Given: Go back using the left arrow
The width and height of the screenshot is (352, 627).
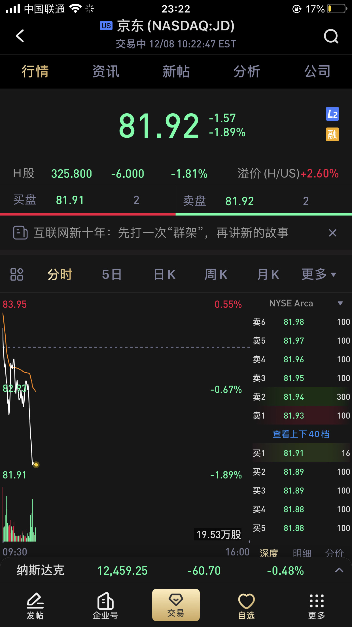Looking at the screenshot, I should point(20,36).
